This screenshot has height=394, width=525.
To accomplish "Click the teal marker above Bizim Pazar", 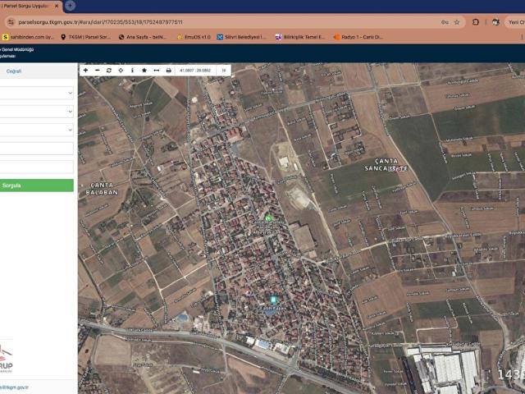I will point(273,299).
